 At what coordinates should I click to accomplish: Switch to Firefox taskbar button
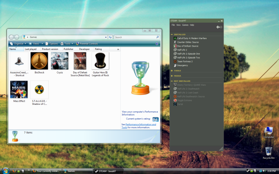(47, 171)
